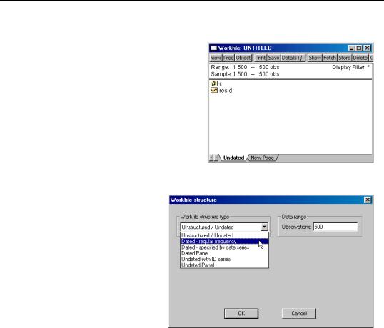Click the Display Filter label

pos(350,67)
